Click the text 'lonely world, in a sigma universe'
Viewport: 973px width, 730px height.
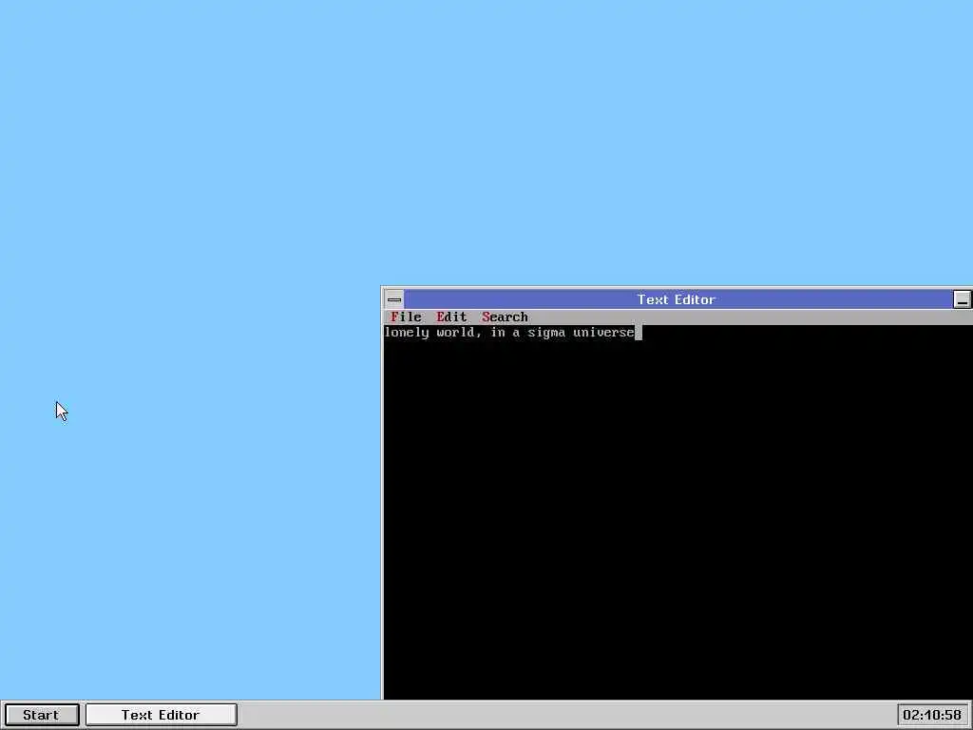(x=509, y=333)
